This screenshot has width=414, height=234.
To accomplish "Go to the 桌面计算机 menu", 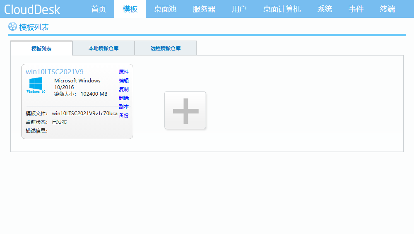I will point(282,9).
